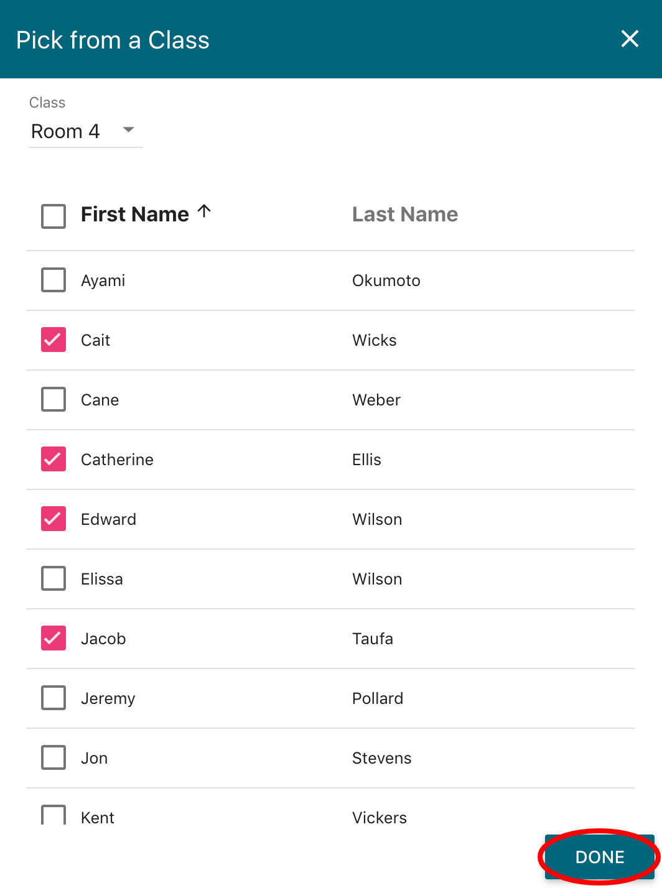Select Jon Stevens from the list

[53, 757]
